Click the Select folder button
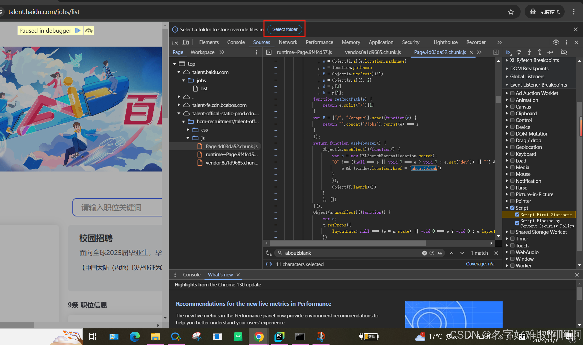The height and width of the screenshot is (345, 583). coord(285,29)
